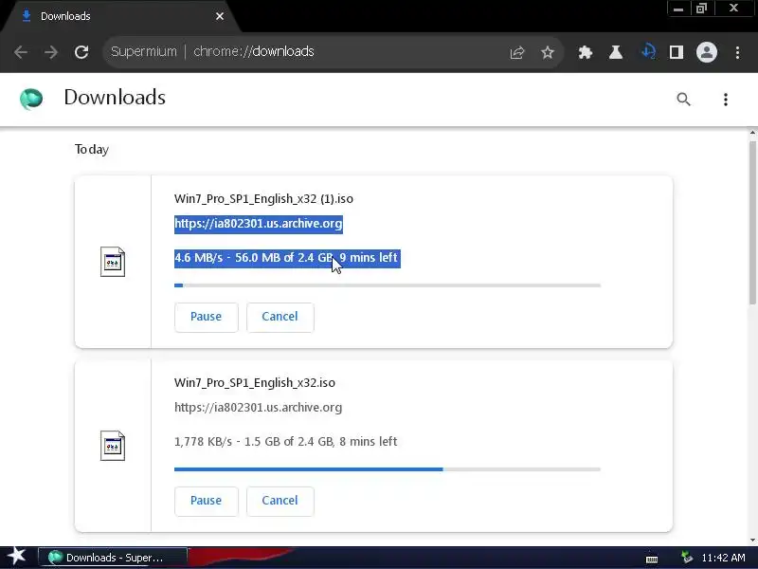Open the Experiments flask icon
This screenshot has height=569, width=758.
[615, 52]
